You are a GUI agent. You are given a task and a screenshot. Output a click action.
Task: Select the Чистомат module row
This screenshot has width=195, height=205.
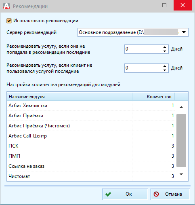tap(91, 176)
